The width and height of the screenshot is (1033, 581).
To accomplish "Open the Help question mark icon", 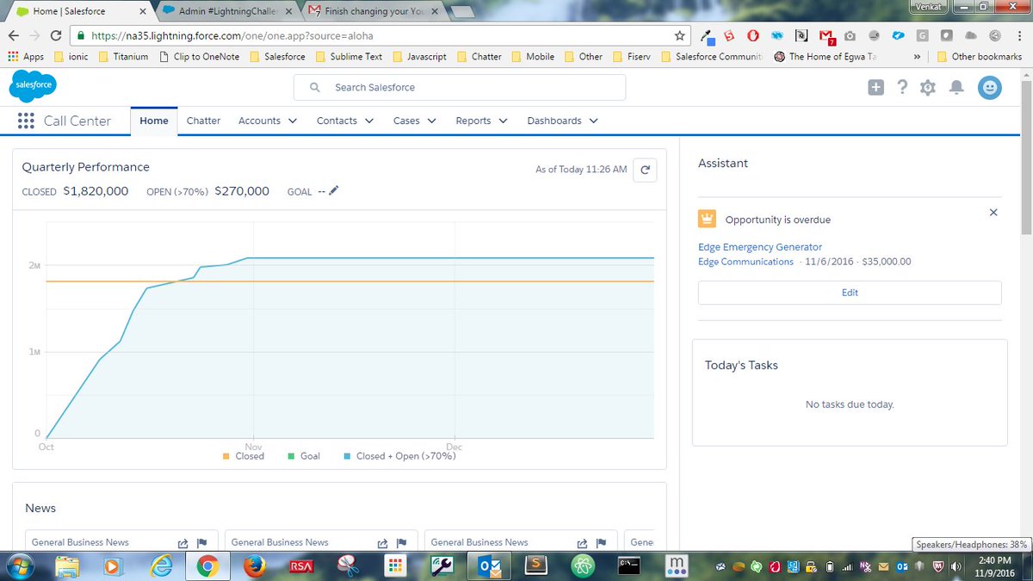I will click(x=902, y=87).
